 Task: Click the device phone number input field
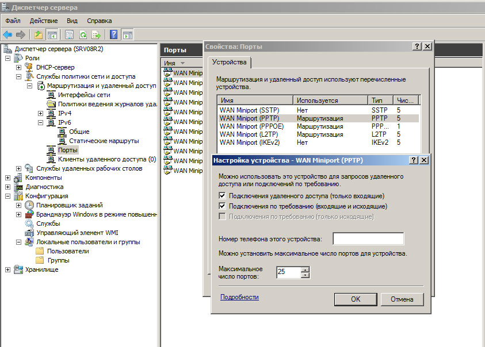point(368,239)
